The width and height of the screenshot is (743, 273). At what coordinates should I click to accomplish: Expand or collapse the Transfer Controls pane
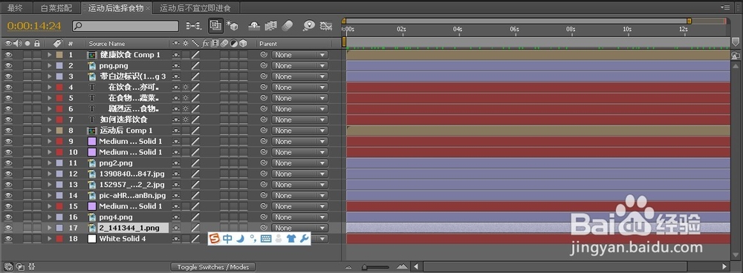20,266
